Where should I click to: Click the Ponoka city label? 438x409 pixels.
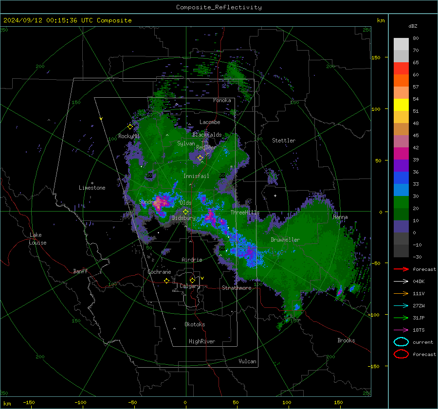222,100
